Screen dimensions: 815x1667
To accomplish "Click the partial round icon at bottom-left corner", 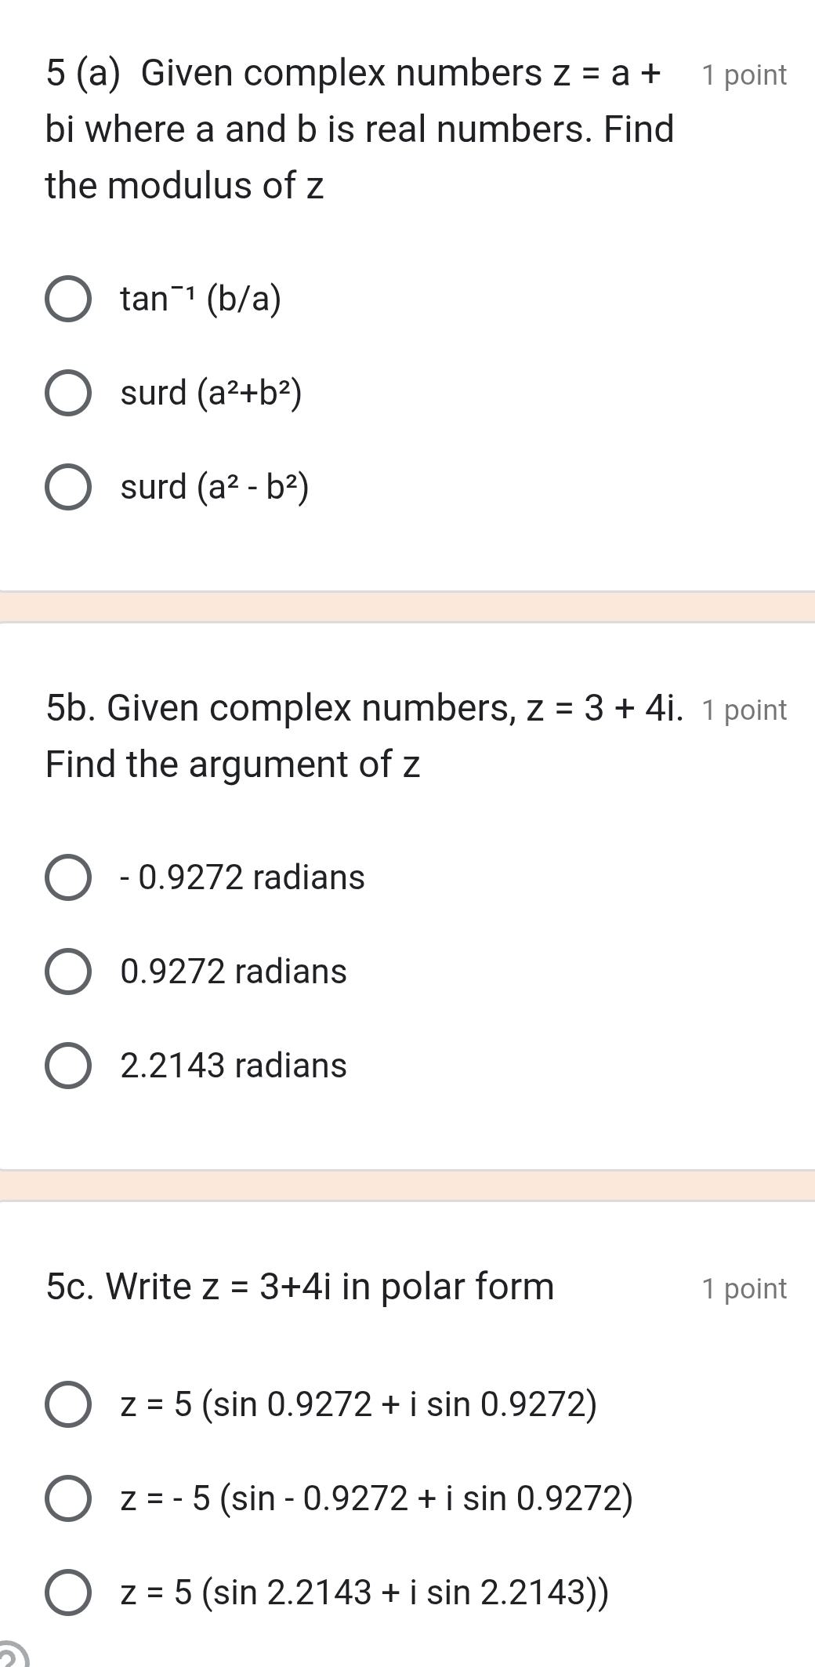I will click(x=14, y=1656).
